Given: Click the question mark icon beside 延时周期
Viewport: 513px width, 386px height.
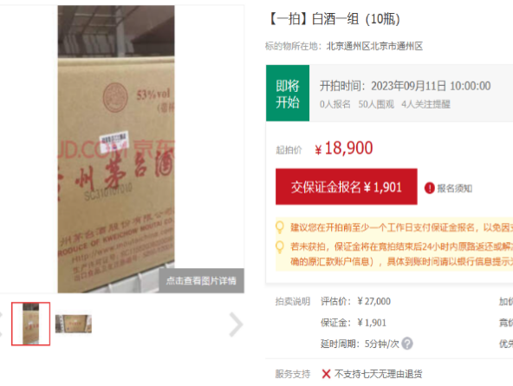Looking at the screenshot, I should [x=407, y=343].
